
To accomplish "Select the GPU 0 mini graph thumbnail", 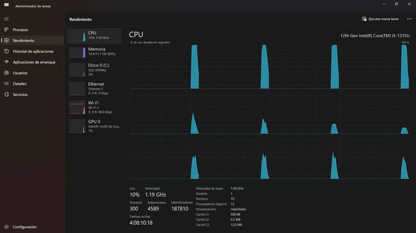I will tap(77, 126).
